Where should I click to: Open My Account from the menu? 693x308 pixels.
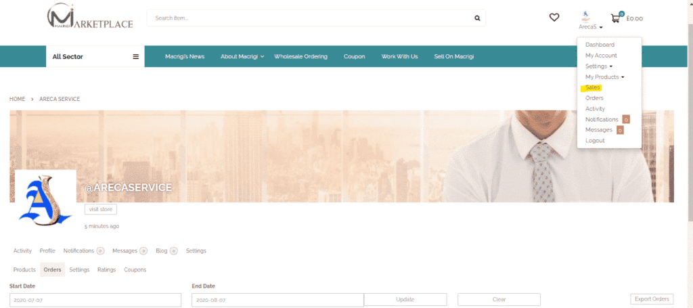tap(601, 56)
